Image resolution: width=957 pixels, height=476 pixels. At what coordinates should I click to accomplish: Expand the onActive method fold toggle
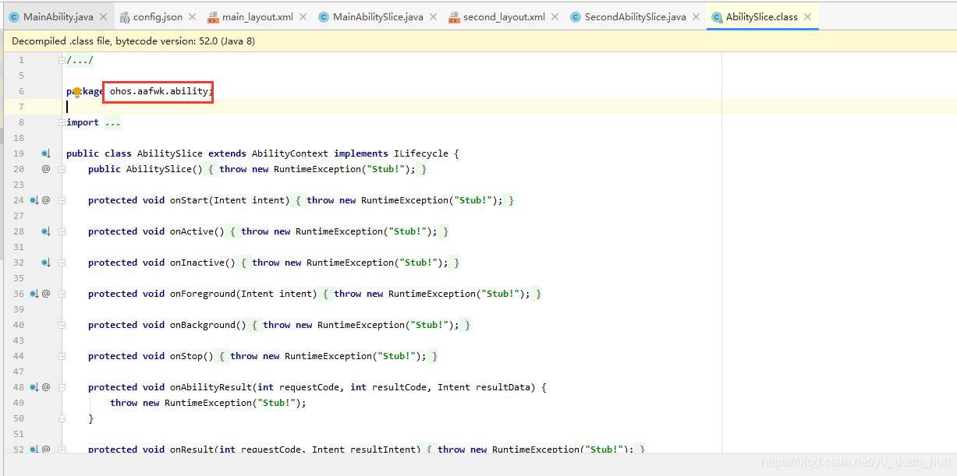pos(62,231)
